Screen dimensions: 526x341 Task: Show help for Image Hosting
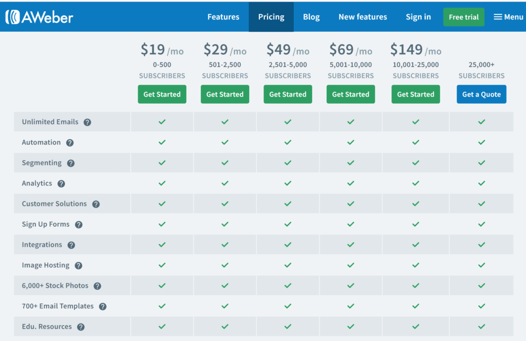pos(79,265)
